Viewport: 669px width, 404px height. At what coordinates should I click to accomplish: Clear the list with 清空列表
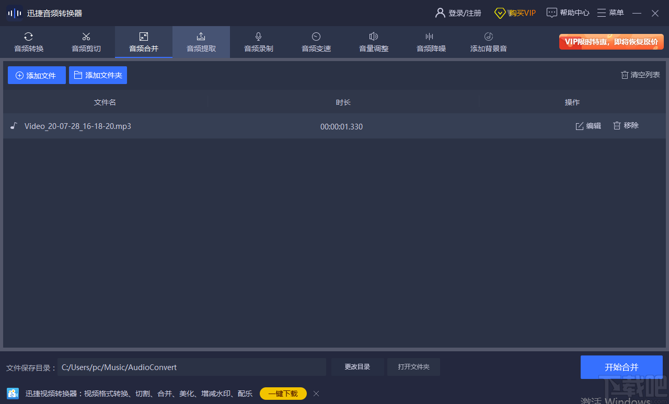[640, 75]
